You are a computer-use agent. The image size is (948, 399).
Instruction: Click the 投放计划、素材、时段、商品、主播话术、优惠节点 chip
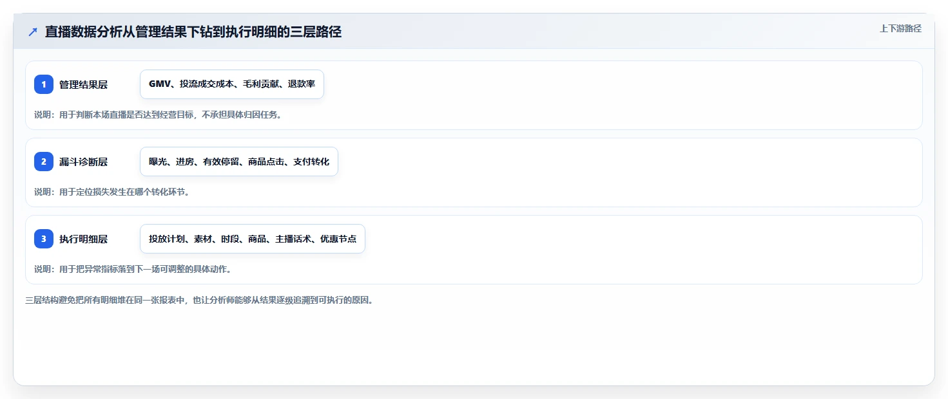point(253,239)
